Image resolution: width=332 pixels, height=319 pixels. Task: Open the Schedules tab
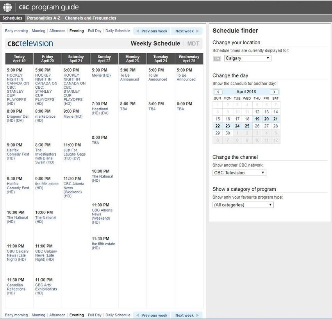[x=12, y=18]
